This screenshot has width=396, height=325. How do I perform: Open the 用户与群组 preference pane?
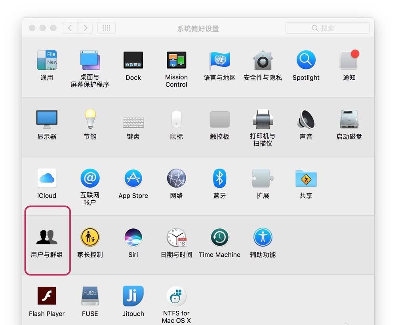point(47,238)
